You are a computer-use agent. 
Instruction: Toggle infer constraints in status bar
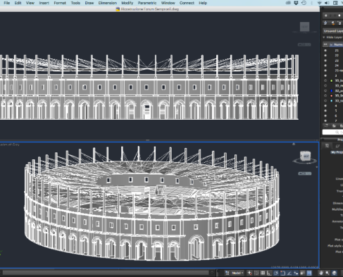(x=249, y=273)
